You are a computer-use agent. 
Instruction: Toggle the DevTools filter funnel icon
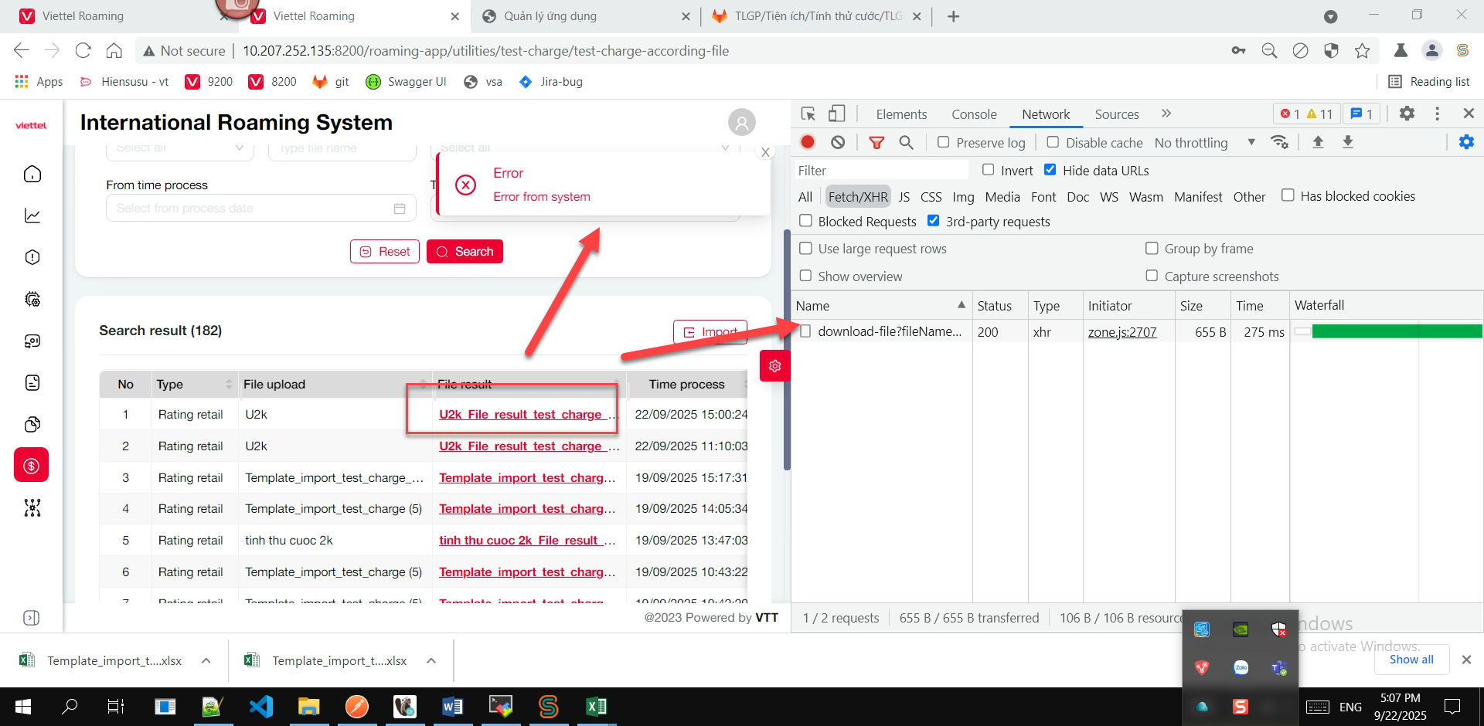point(876,142)
